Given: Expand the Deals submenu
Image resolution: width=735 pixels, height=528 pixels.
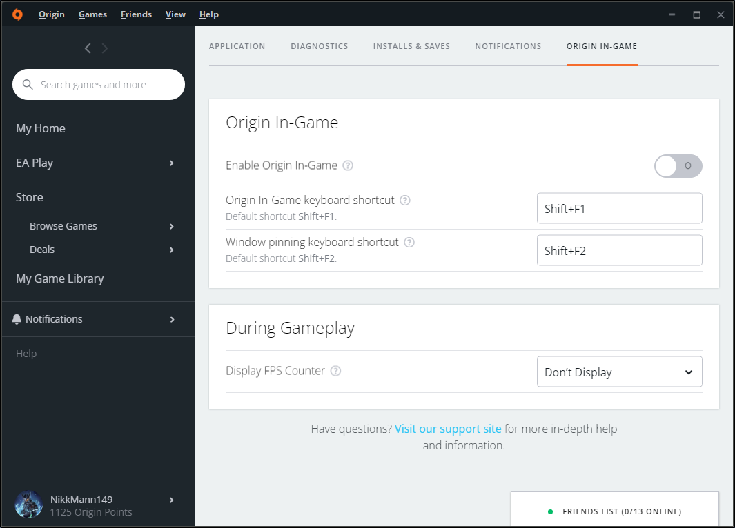Looking at the screenshot, I should coord(171,249).
